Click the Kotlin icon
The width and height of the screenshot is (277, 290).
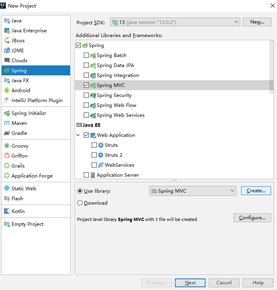7,211
